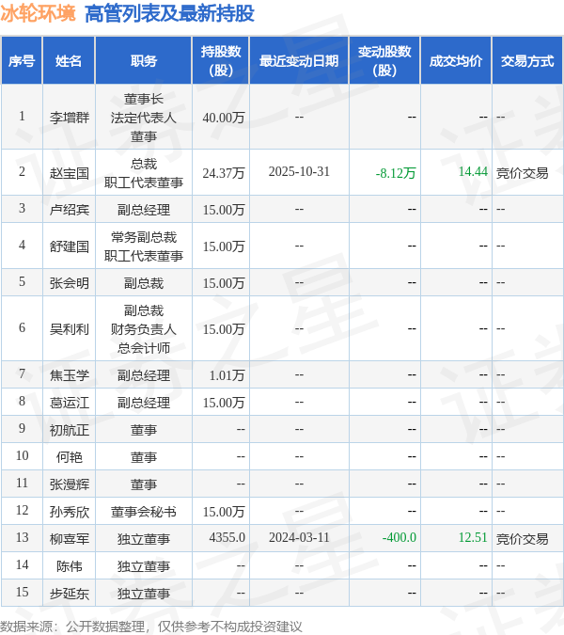Screen dimensions: 564x635
Task: Select the 最近变动日期 column header
Action: 299,61
